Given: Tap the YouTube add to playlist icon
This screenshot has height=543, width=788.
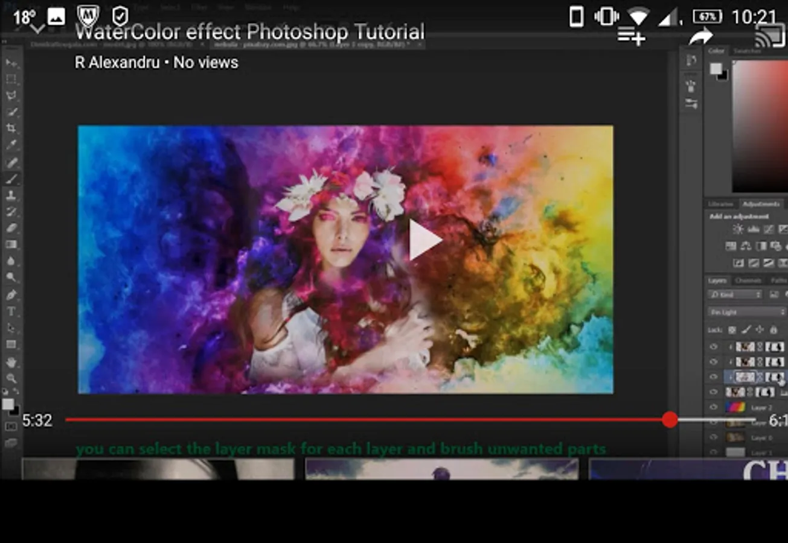Looking at the screenshot, I should [x=631, y=37].
